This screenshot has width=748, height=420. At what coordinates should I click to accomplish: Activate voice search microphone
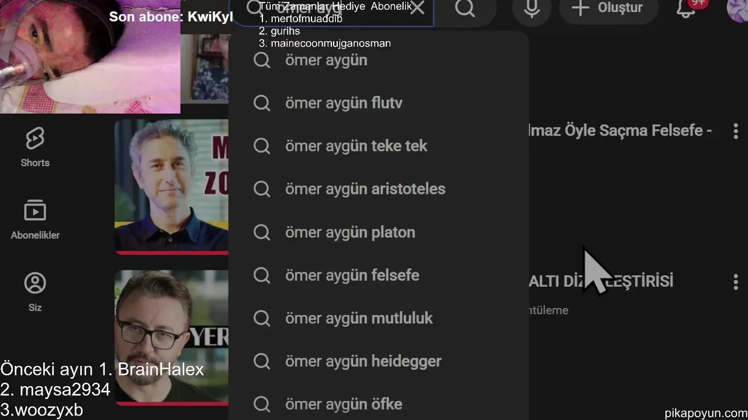pyautogui.click(x=532, y=9)
